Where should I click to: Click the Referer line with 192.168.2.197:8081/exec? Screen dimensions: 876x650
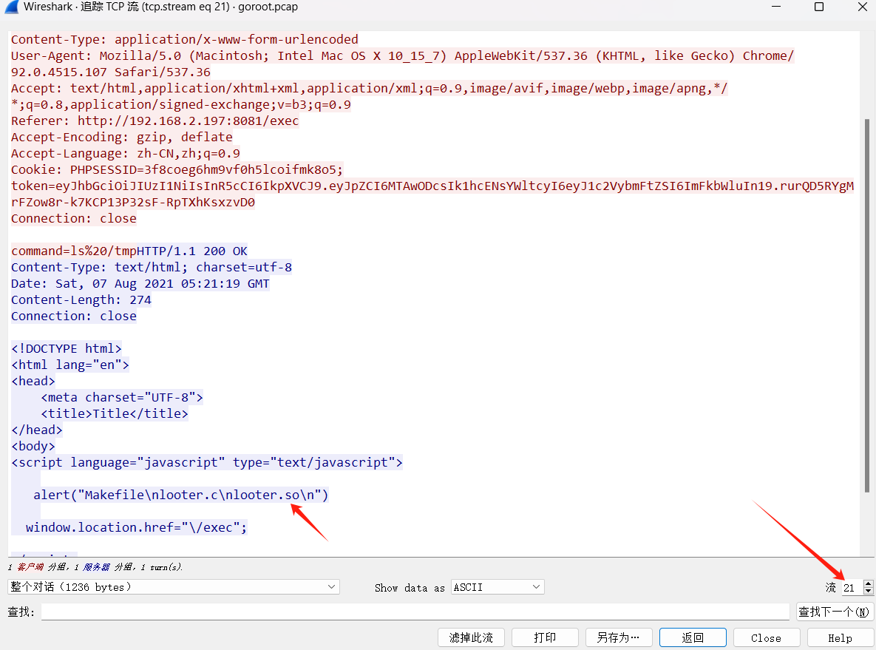tap(155, 121)
